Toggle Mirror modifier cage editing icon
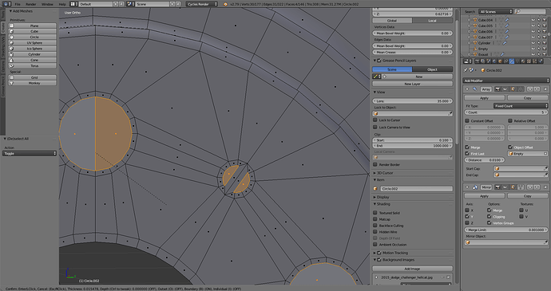This screenshot has width=551, height=291. point(521,187)
